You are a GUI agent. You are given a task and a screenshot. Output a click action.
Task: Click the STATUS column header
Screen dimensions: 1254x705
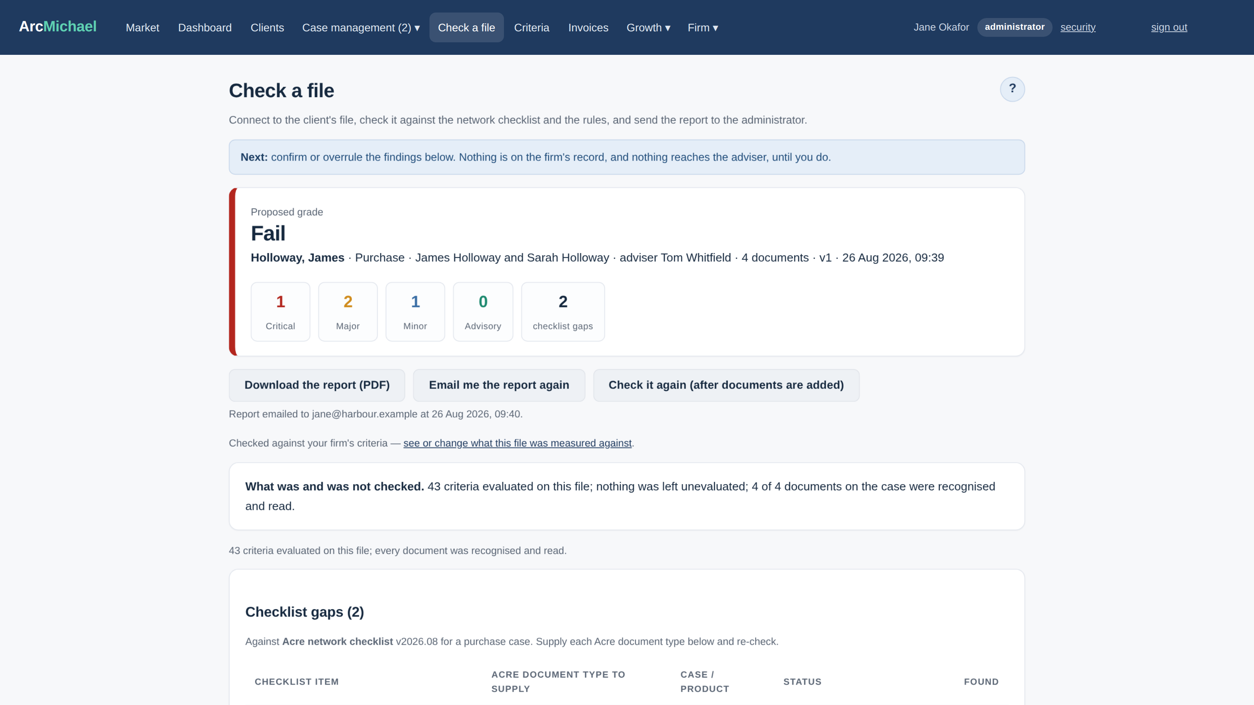802,681
